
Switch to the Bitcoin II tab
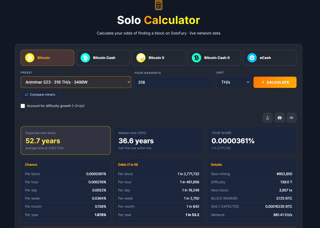[159, 58]
